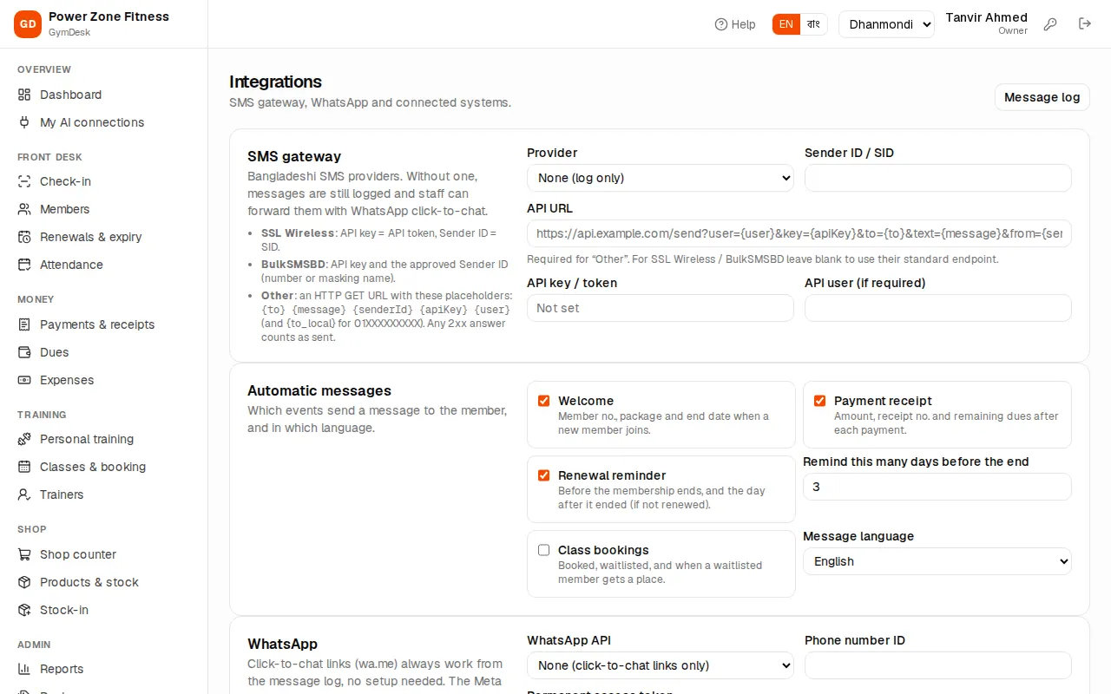Click the cart icon beside Shop counter

(x=24, y=554)
